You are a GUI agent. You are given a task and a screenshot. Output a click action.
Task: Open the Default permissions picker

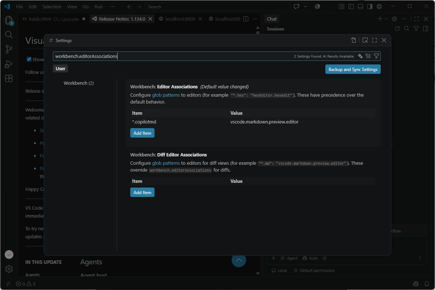314,270
